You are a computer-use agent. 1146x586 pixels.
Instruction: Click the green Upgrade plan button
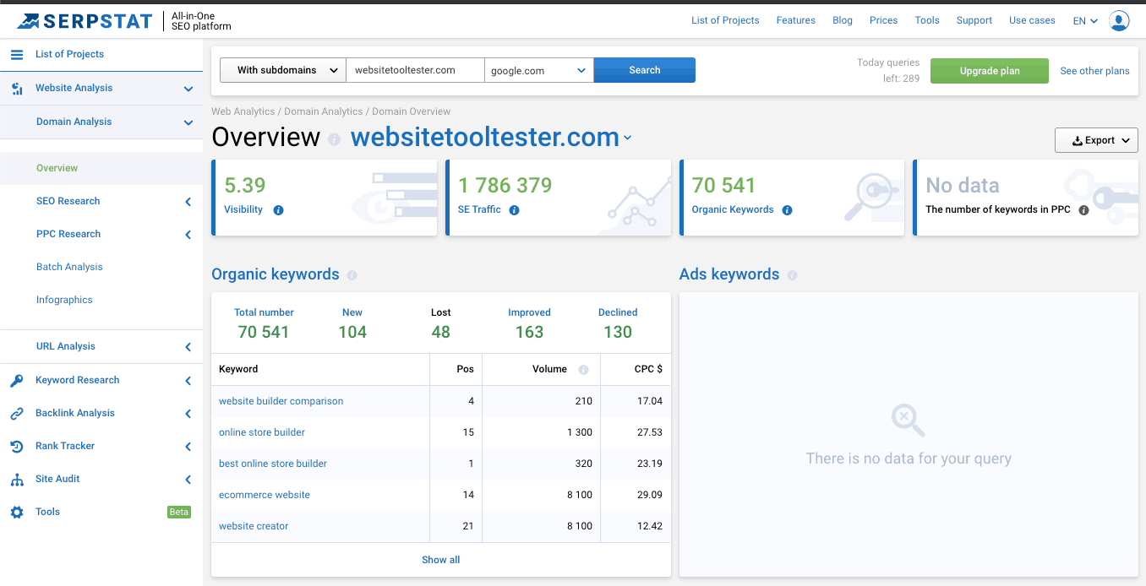coord(990,71)
